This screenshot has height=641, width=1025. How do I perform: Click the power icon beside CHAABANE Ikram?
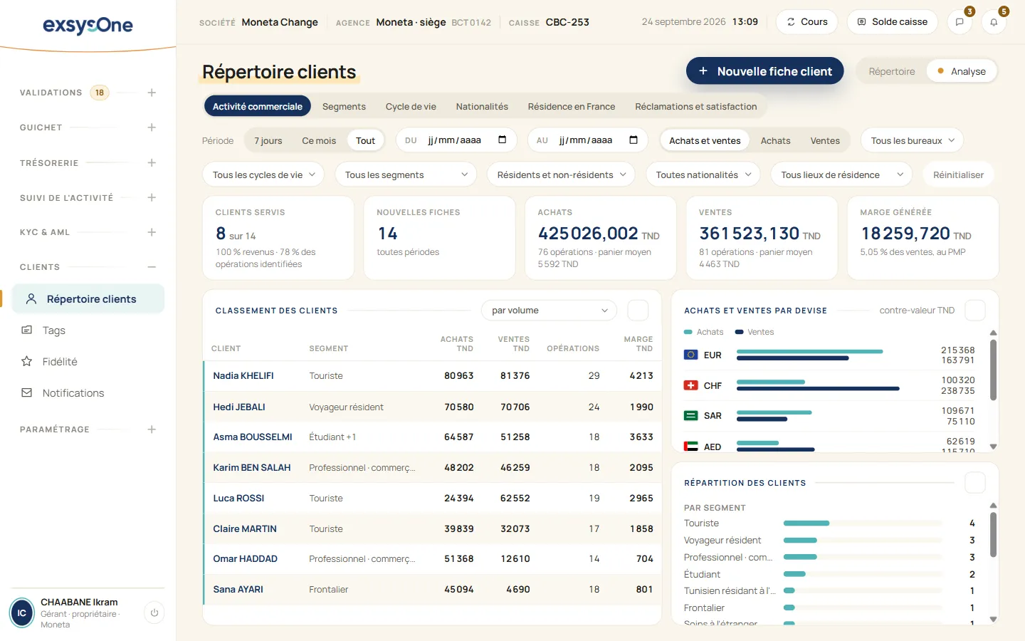tap(154, 613)
